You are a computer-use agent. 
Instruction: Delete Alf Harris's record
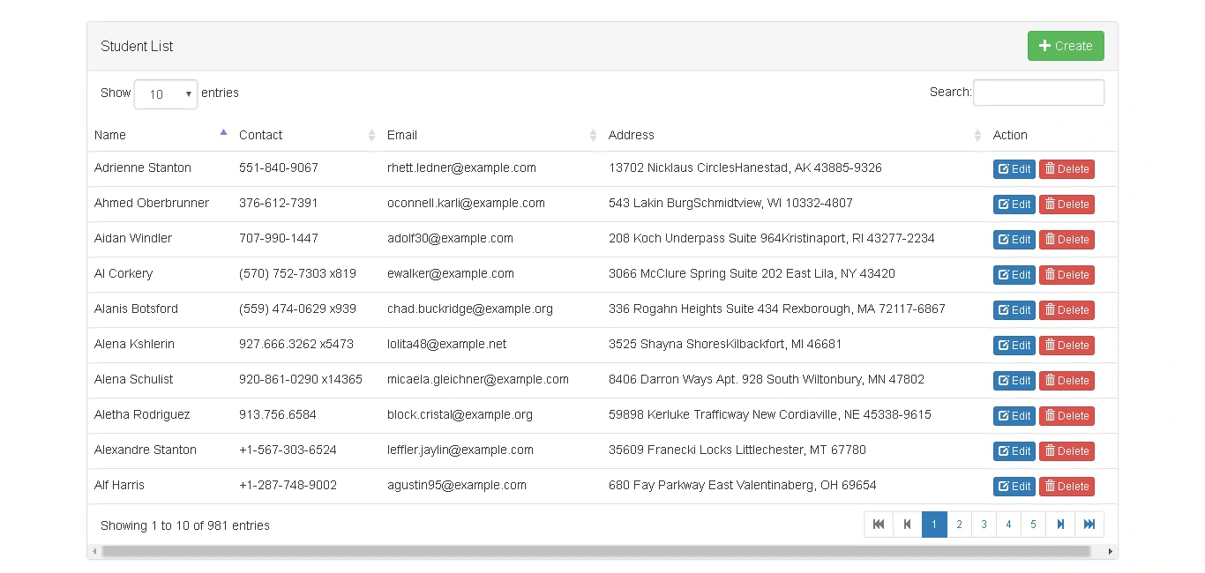[1066, 487]
